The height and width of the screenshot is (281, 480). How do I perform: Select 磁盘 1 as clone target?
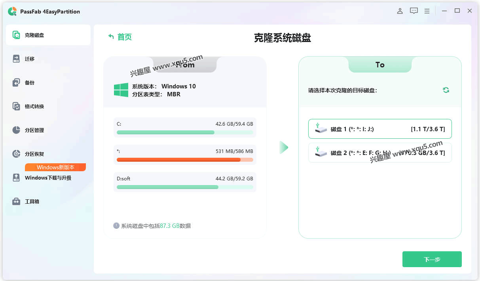pyautogui.click(x=379, y=129)
